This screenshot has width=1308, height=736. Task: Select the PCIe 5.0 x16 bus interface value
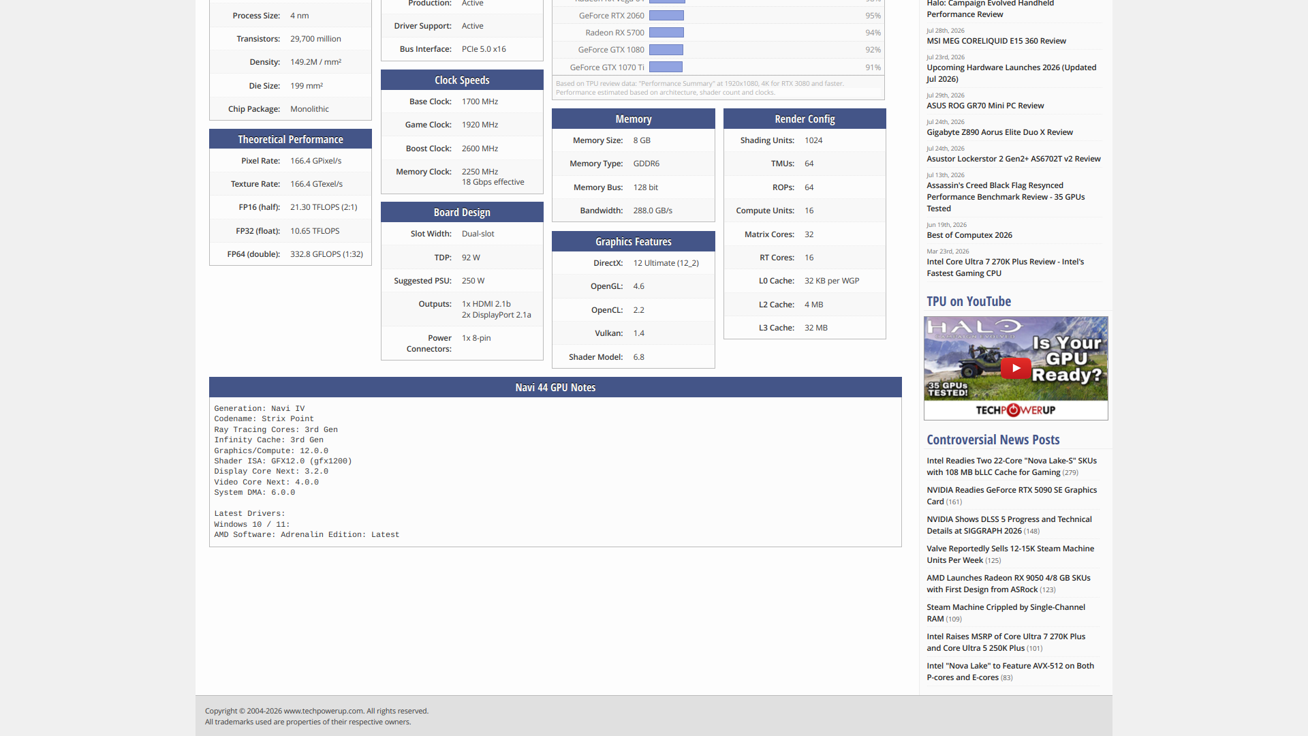point(484,49)
